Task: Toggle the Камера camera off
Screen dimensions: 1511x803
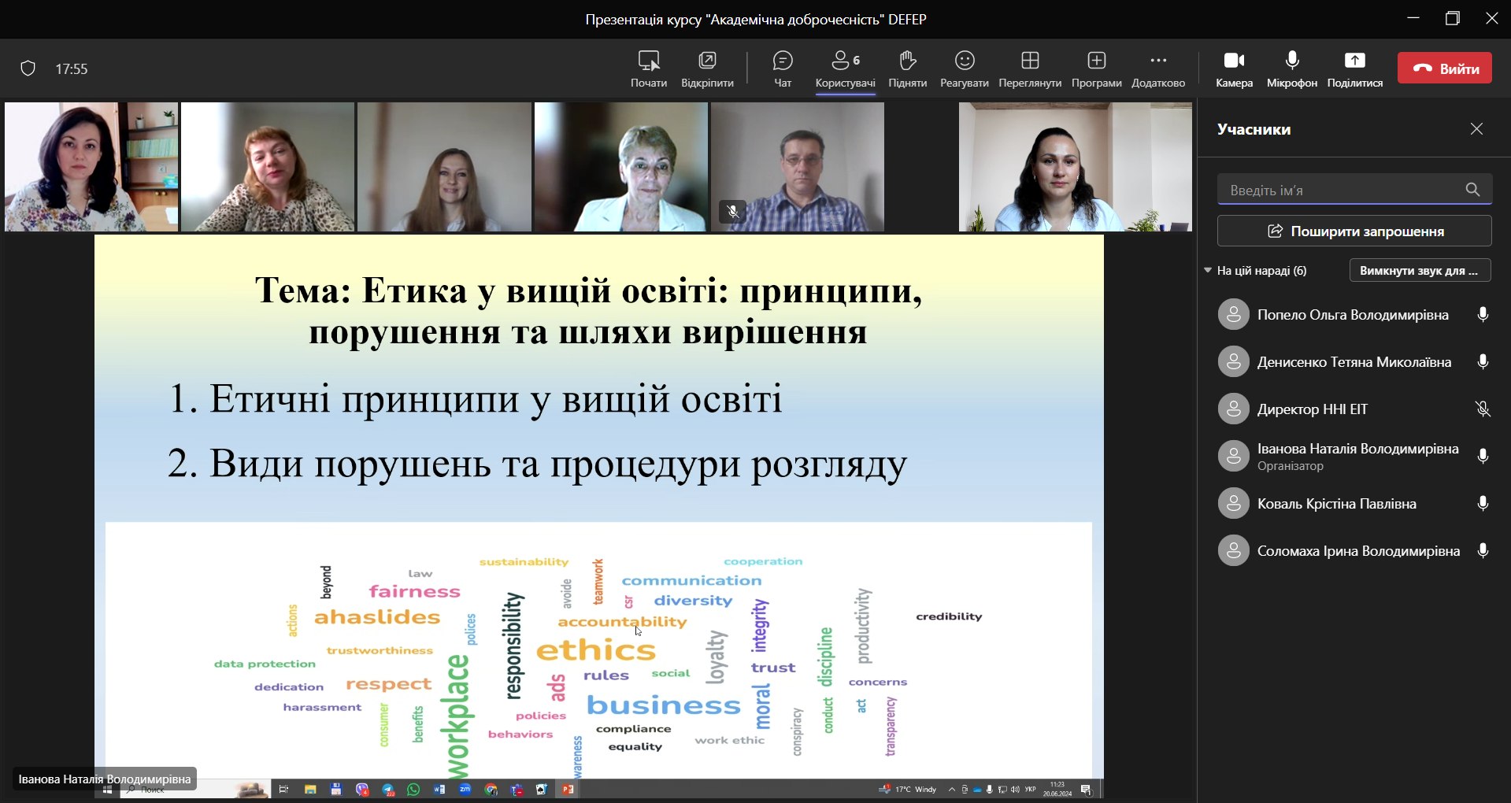Action: point(1234,68)
